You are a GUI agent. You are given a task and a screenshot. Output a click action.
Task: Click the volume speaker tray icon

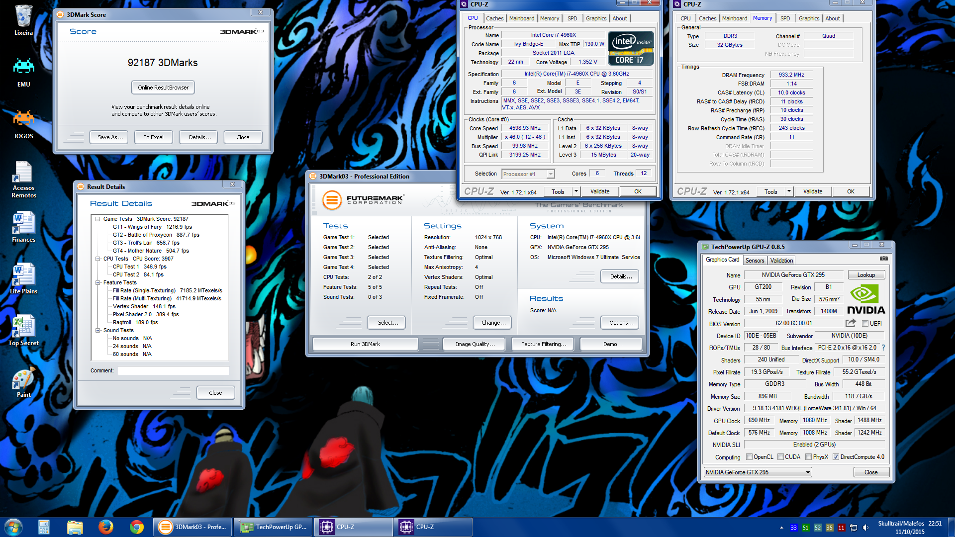(865, 528)
